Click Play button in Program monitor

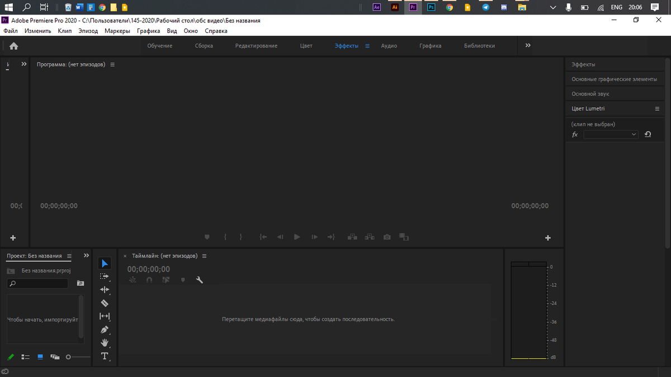(297, 237)
